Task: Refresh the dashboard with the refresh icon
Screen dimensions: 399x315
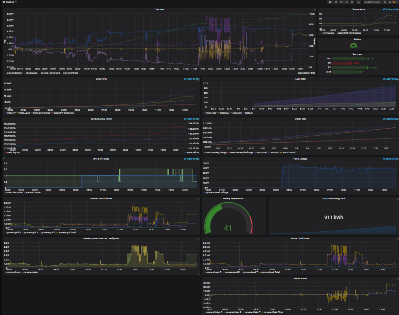Action: pyautogui.click(x=390, y=2)
